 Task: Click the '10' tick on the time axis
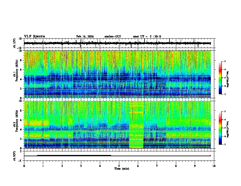coord(214,166)
